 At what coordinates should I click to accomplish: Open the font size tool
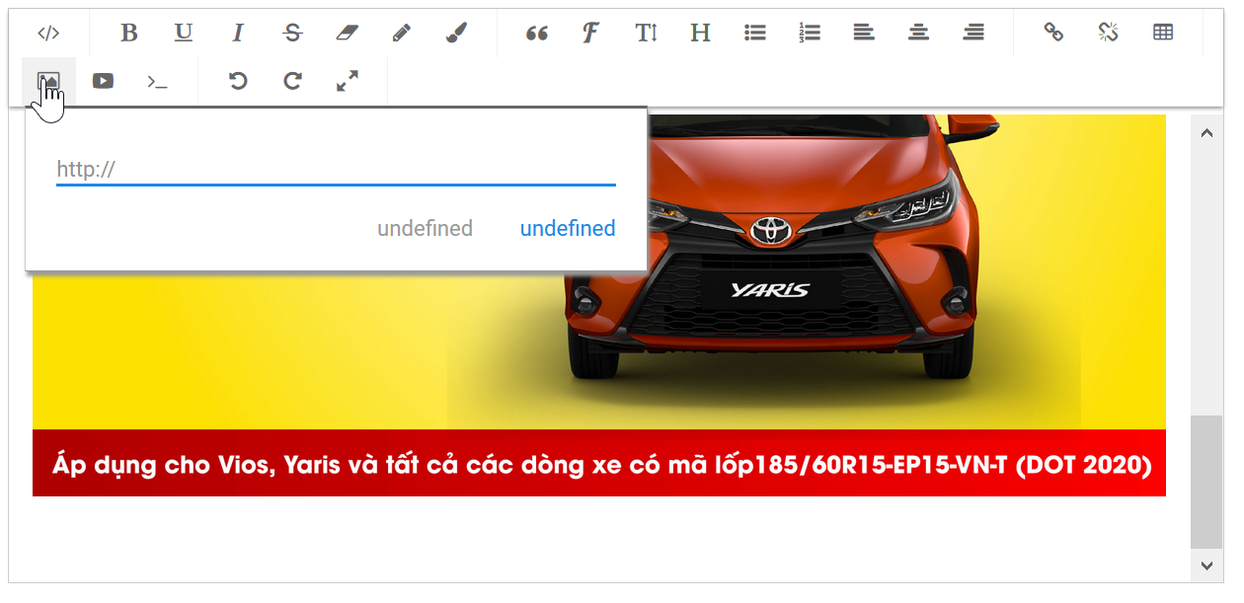pos(646,33)
